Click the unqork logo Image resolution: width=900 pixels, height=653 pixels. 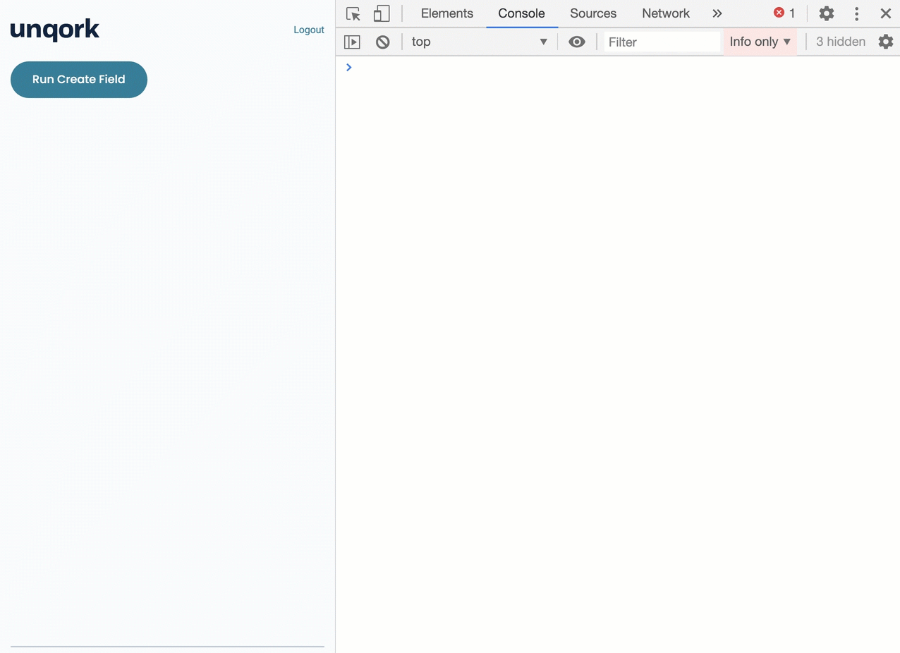[55, 30]
